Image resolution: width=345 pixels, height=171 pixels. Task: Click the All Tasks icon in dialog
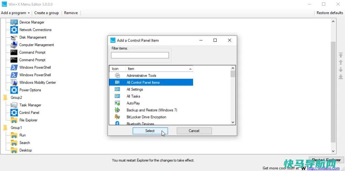(117, 96)
